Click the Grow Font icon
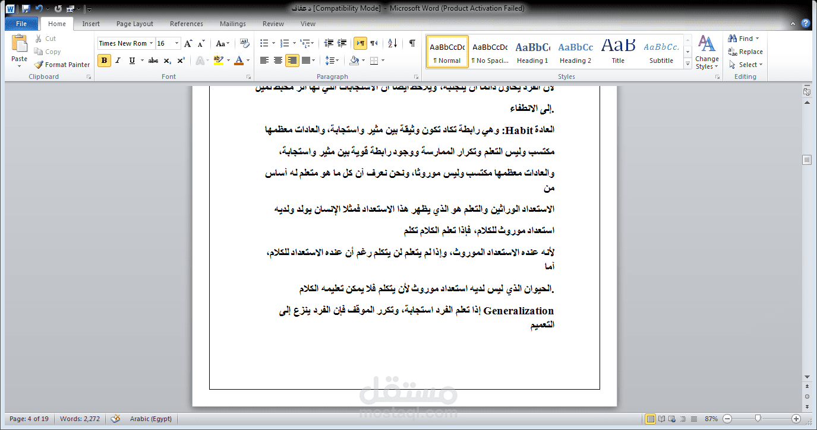 (188, 43)
